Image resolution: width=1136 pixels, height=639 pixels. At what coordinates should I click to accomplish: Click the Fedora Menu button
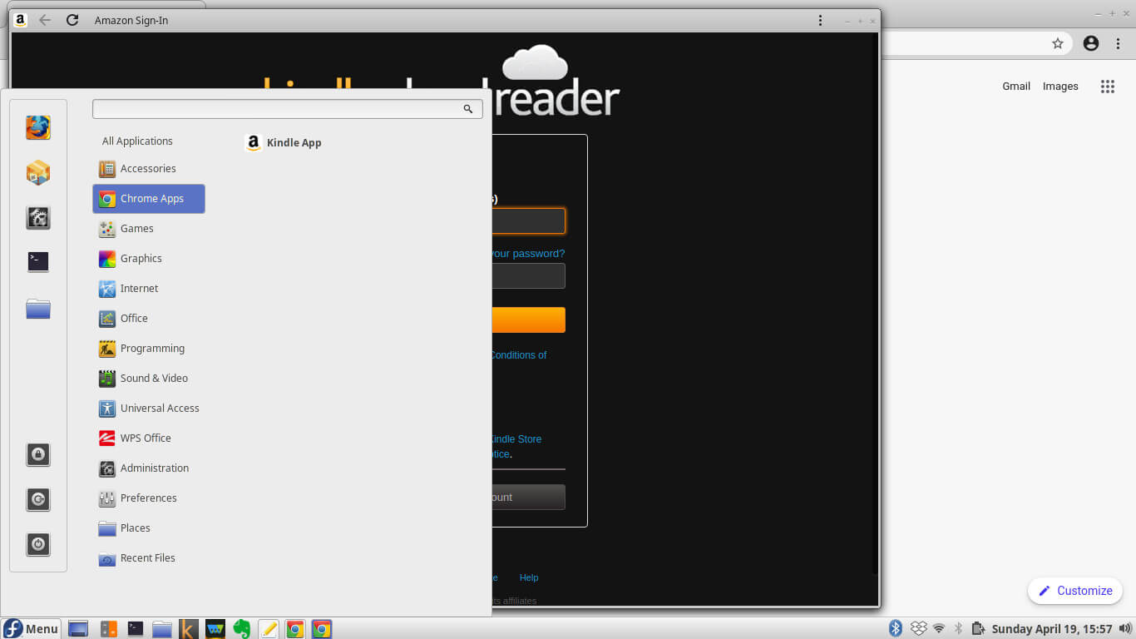[x=31, y=628]
